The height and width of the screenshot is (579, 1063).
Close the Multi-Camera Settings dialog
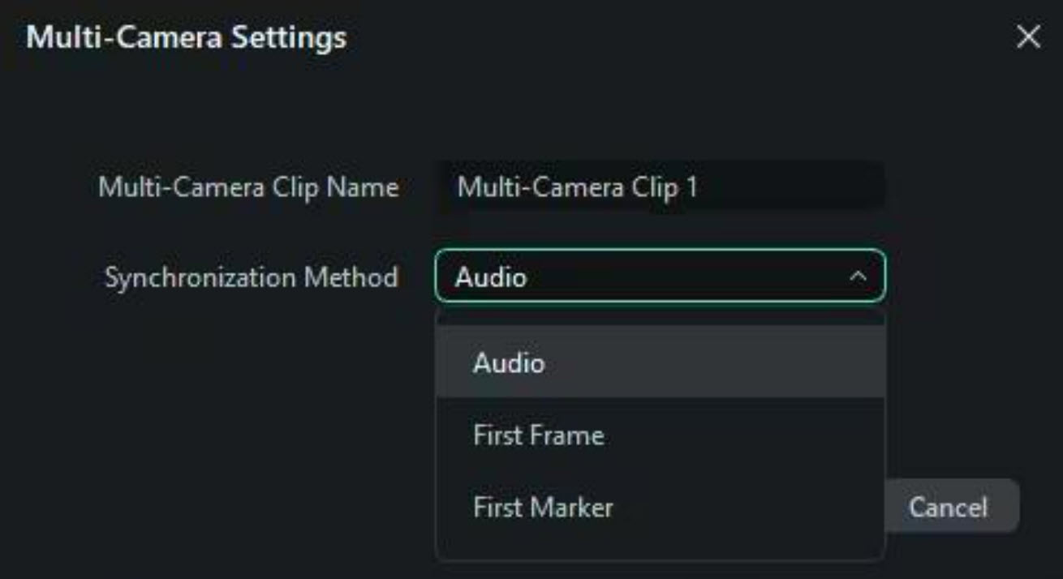[x=1028, y=37]
